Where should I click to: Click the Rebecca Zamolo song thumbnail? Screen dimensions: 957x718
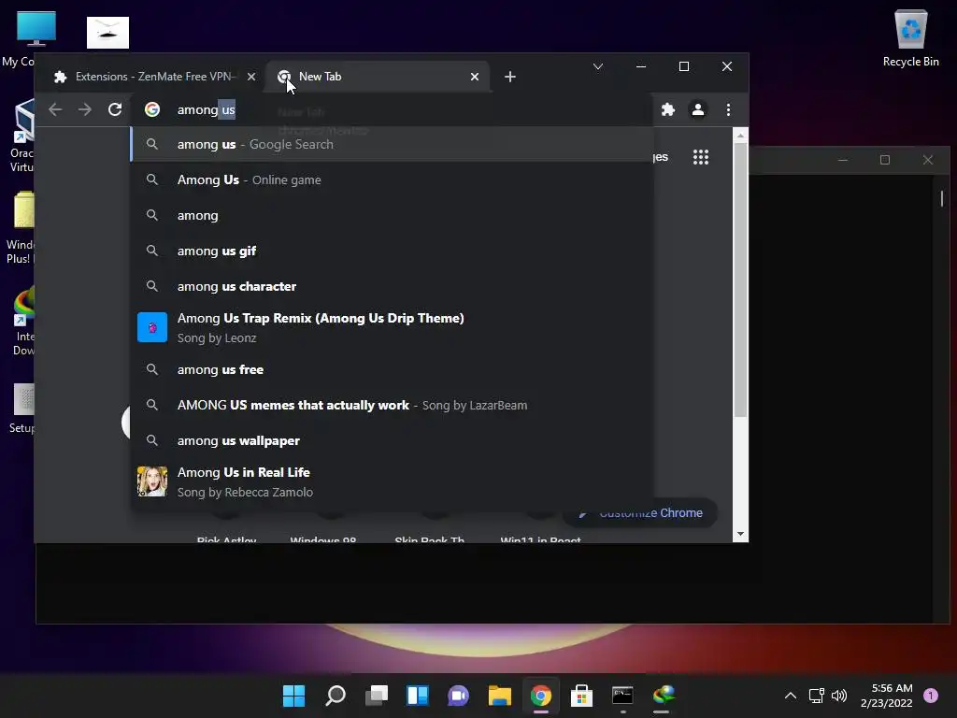click(x=152, y=481)
